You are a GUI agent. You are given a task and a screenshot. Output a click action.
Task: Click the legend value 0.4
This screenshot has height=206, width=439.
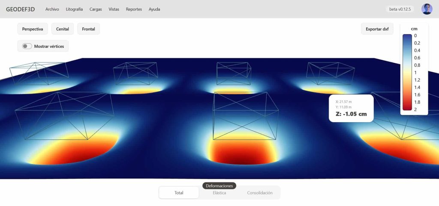[417, 50]
